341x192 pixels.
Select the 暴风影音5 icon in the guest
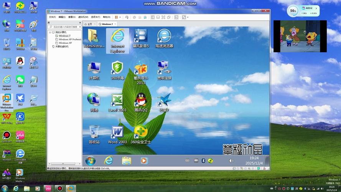click(141, 38)
